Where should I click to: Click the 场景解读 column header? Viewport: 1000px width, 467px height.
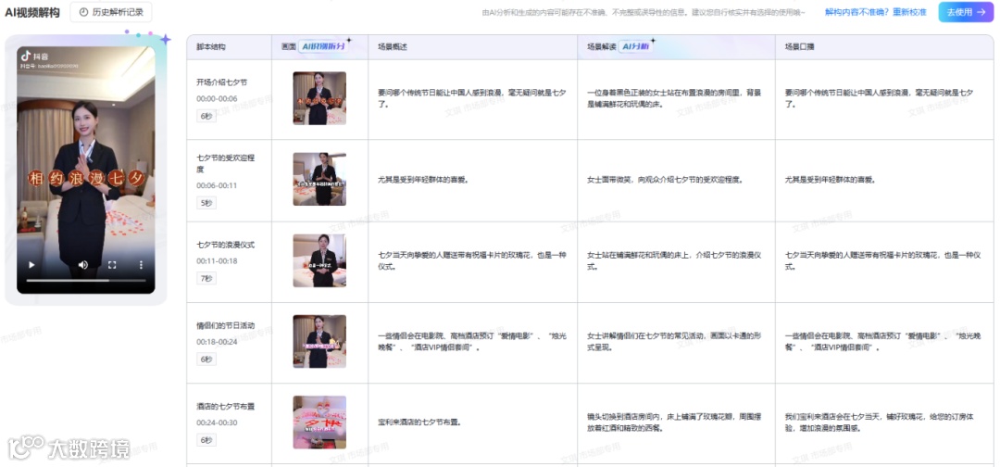pyautogui.click(x=602, y=47)
